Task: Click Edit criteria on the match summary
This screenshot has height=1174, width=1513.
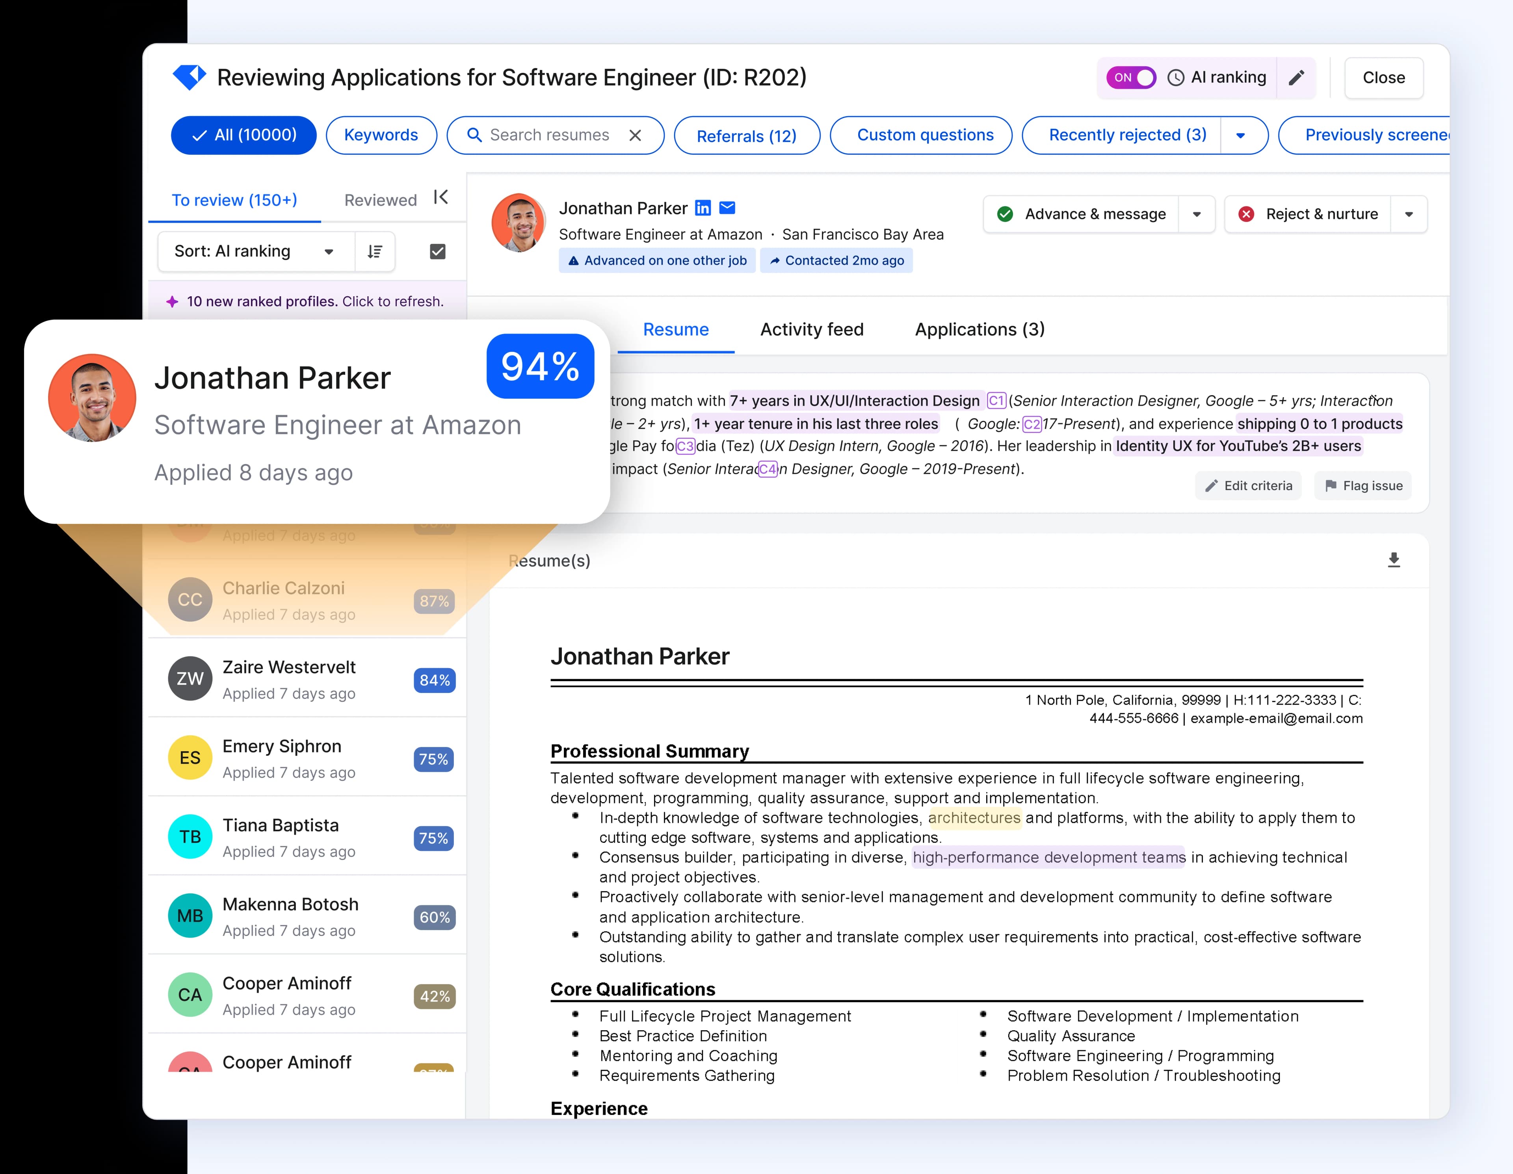Action: (1248, 485)
